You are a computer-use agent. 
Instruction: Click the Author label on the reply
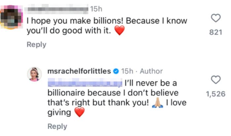(x=151, y=71)
